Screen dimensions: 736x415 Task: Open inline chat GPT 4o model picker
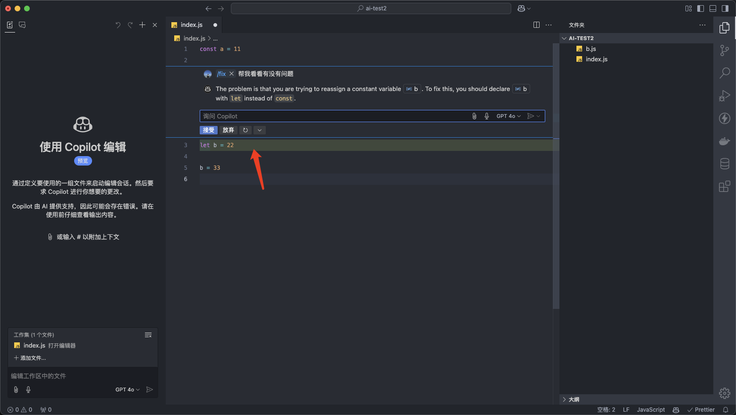tap(508, 116)
